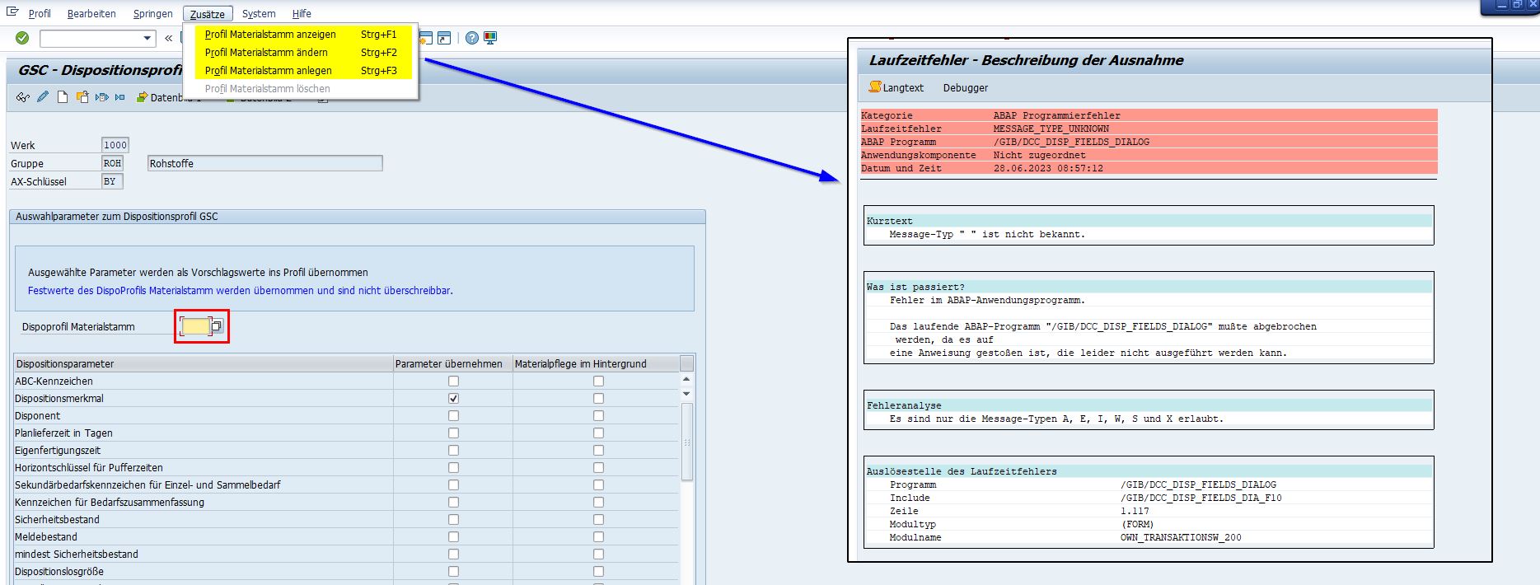Expand the transaction command field dropdown
The height and width of the screenshot is (585, 1540).
[147, 38]
